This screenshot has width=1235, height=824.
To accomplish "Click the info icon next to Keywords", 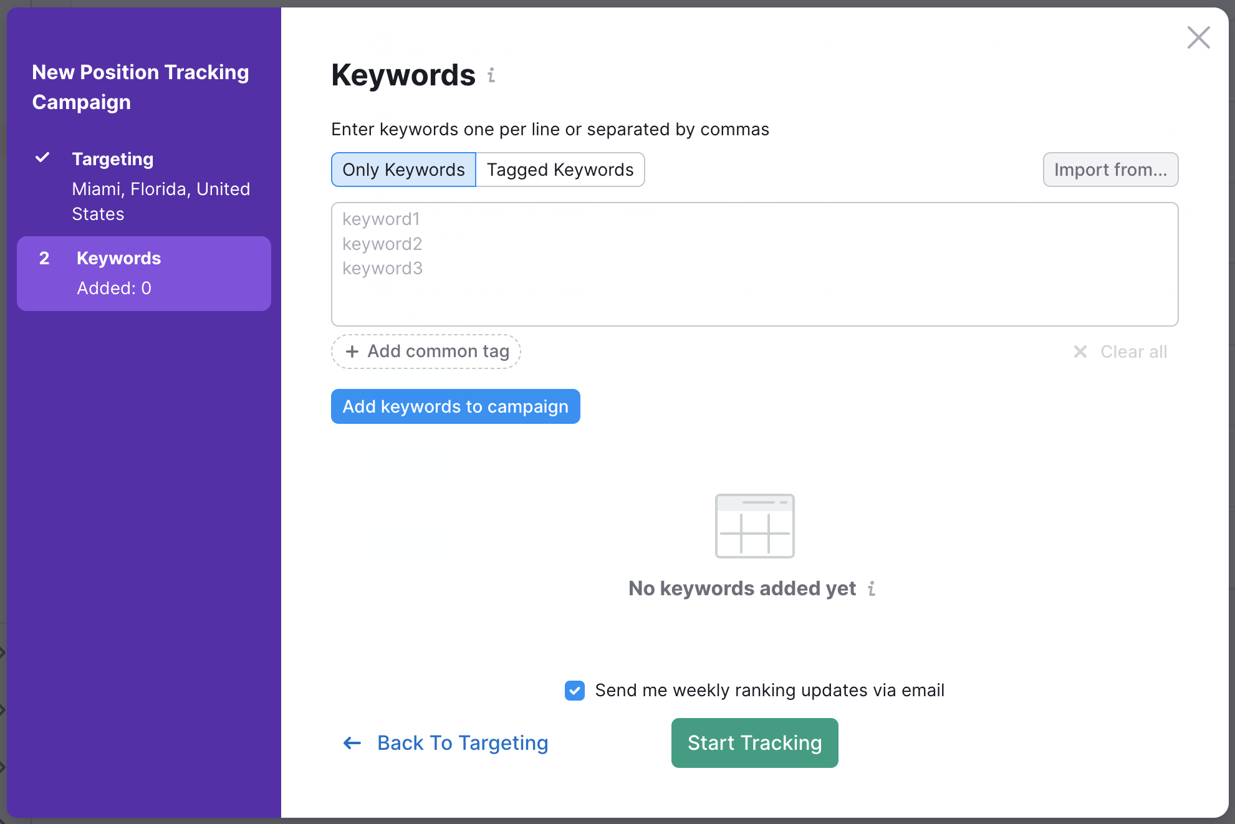I will (x=492, y=76).
